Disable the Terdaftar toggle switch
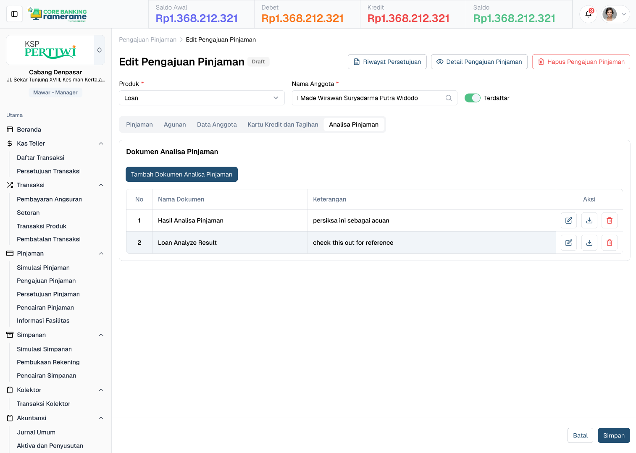The height and width of the screenshot is (453, 636). 472,98
